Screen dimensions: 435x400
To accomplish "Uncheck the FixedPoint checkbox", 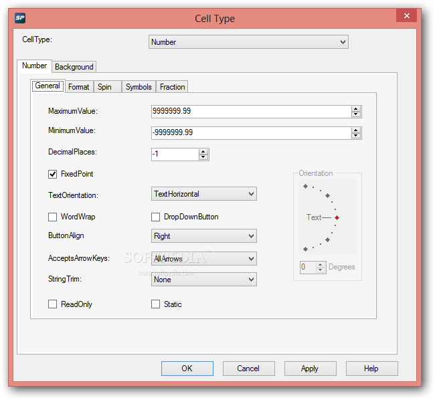I will tap(52, 174).
